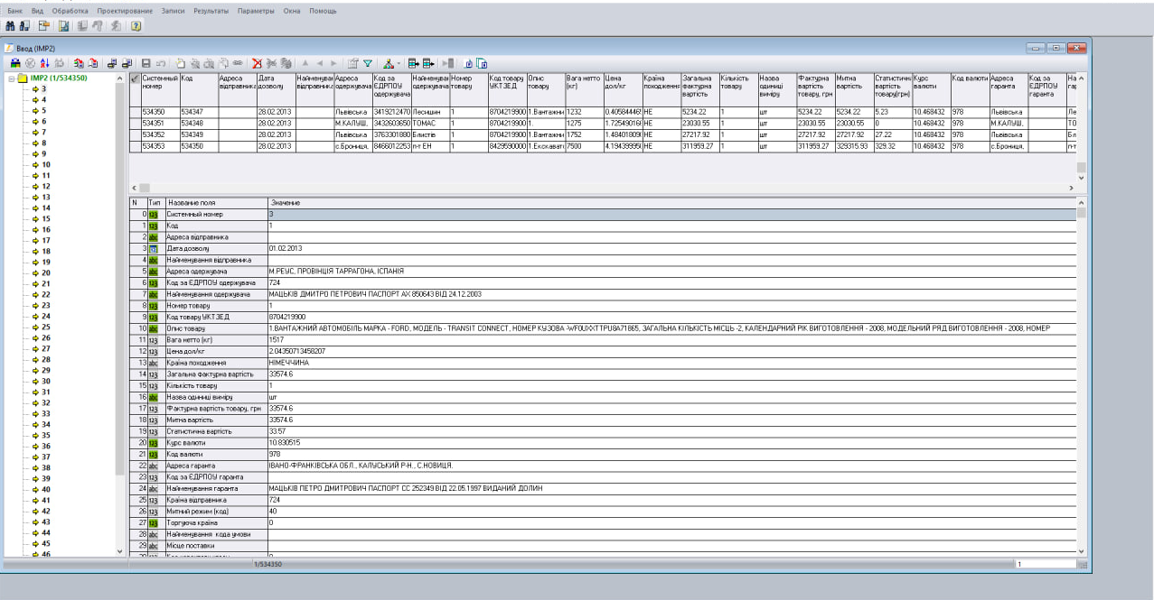Click the first computer-transfer icon
The width and height of the screenshot is (1154, 600).
(x=112, y=63)
